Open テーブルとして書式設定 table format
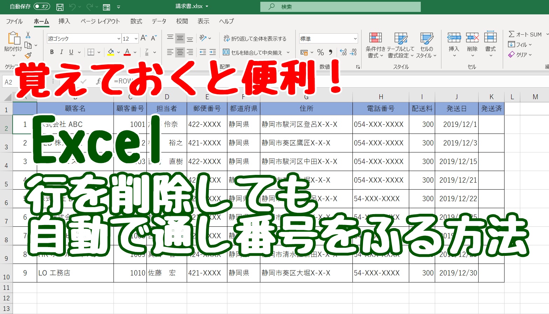This screenshot has height=314, width=549. tap(400, 45)
